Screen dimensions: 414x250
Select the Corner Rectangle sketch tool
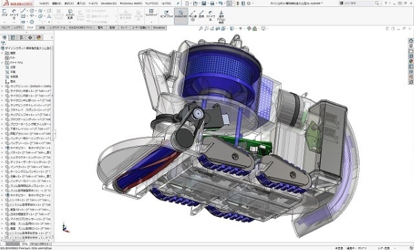(23, 17)
